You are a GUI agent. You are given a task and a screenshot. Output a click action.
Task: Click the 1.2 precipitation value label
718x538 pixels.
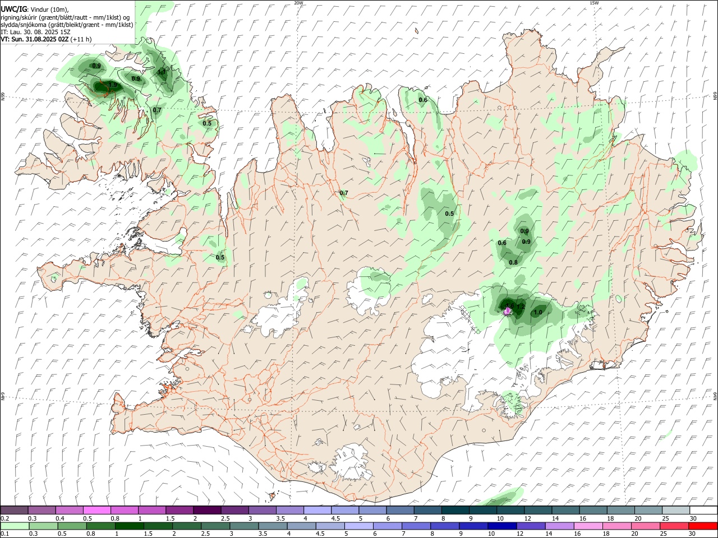pyautogui.click(x=521, y=307)
